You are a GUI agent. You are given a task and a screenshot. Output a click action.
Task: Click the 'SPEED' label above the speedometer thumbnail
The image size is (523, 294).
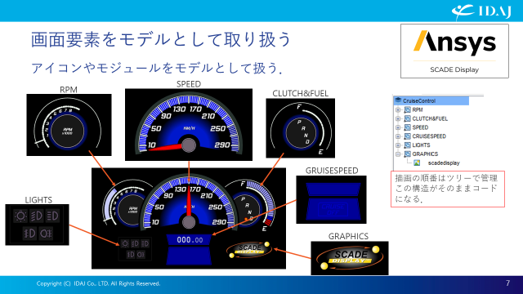pos(189,84)
